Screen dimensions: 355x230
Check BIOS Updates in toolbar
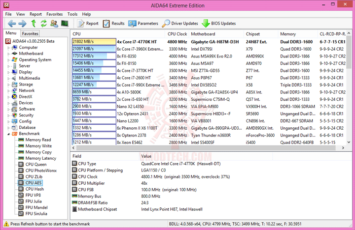point(219,24)
